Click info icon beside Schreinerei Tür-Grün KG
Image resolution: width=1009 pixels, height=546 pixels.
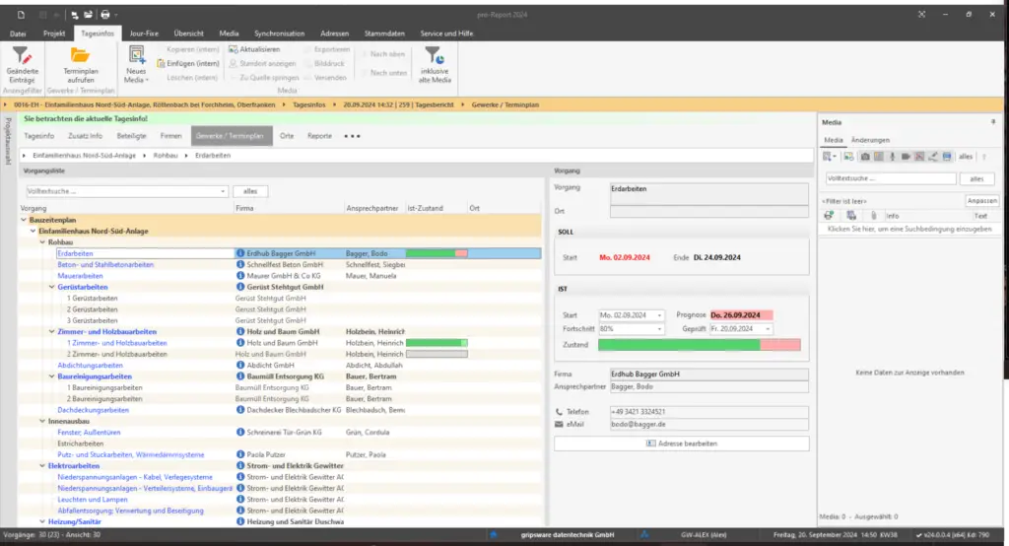[x=240, y=432]
